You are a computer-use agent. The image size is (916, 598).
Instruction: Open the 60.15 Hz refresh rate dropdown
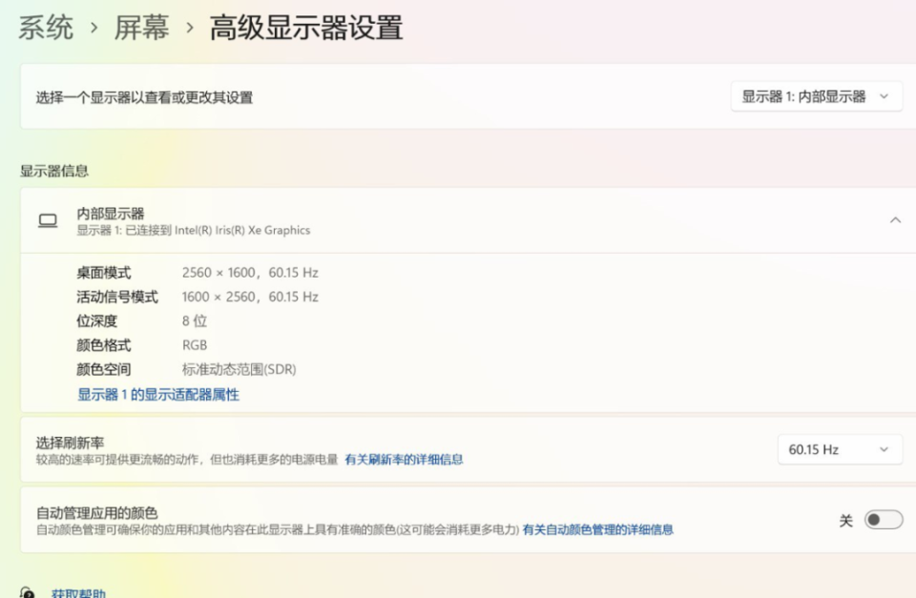[839, 448]
